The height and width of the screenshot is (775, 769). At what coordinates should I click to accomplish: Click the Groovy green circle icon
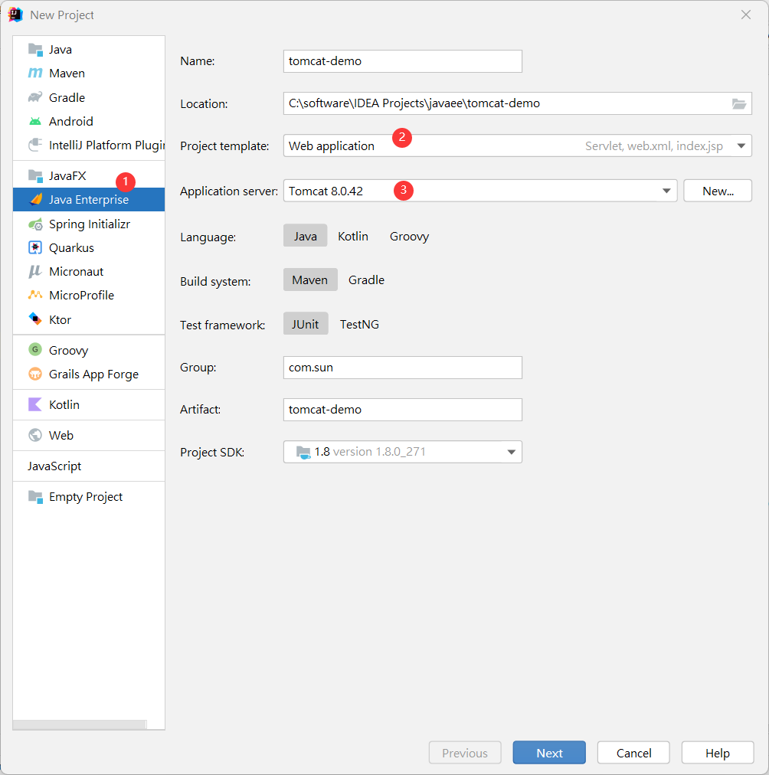[35, 350]
